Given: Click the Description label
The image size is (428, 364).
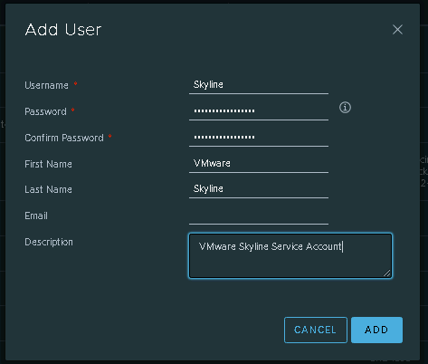Looking at the screenshot, I should pos(49,242).
